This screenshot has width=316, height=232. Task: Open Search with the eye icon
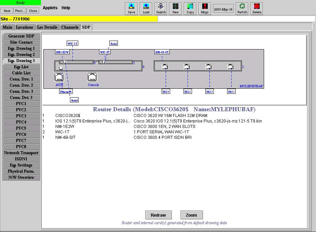(x=161, y=9)
